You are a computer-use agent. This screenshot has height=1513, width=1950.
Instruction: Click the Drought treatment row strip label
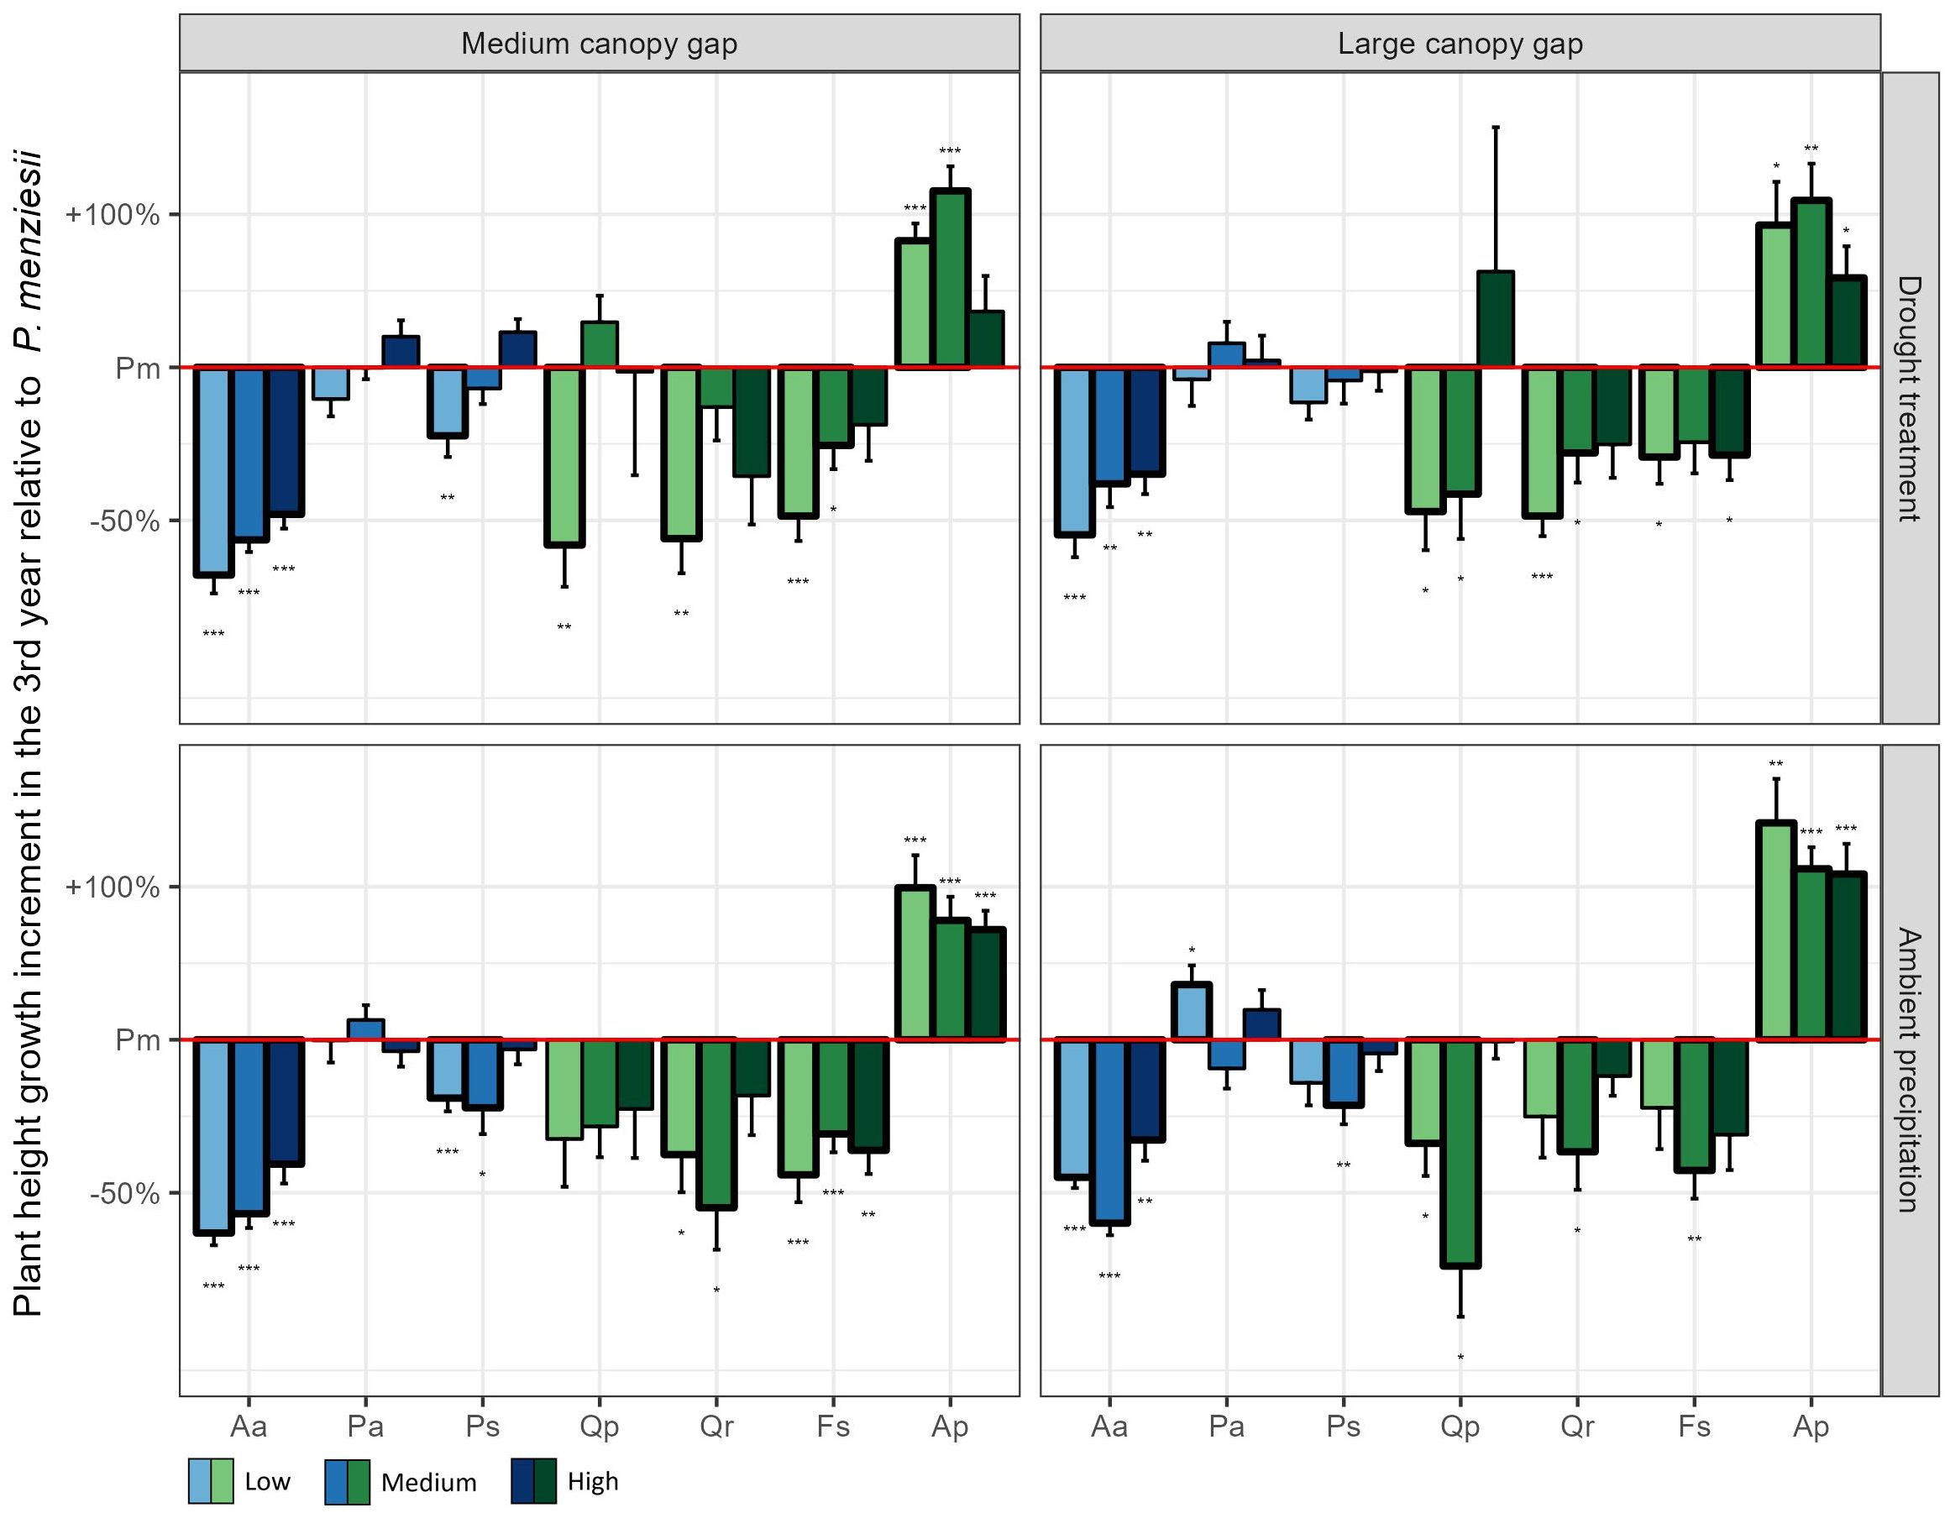(1909, 398)
